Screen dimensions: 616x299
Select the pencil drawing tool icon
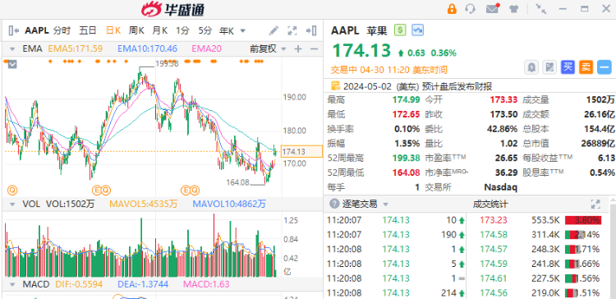(x=274, y=30)
